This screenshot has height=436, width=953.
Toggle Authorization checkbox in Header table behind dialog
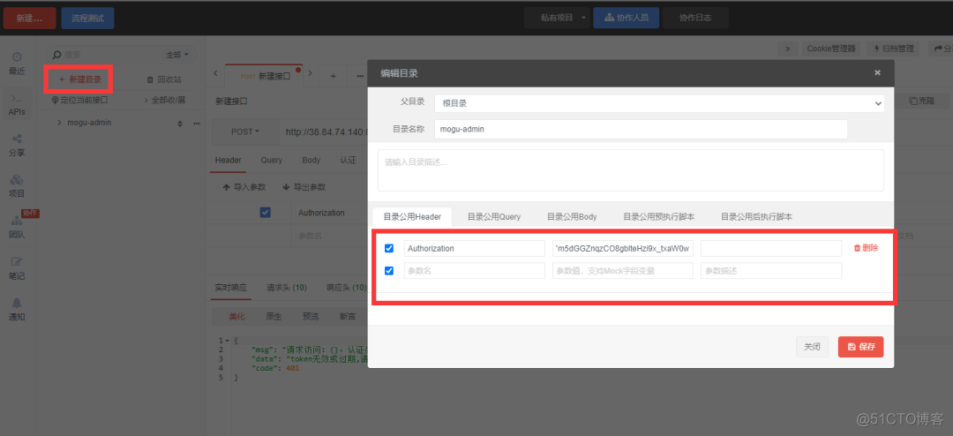pyautogui.click(x=265, y=212)
